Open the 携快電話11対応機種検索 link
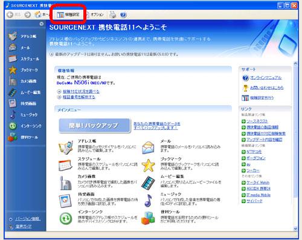 pos(266,134)
